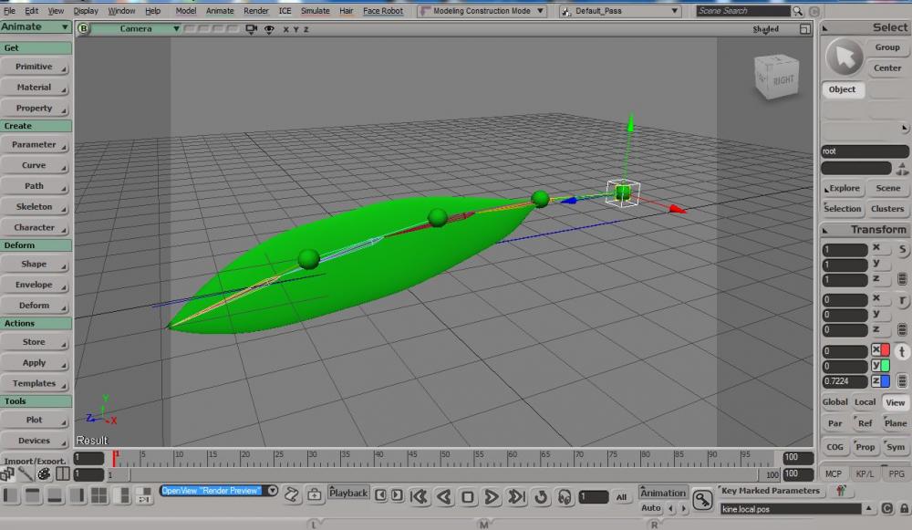Open the Animate module dropdown
Screen dimensions: 912x530
pyautogui.click(x=36, y=26)
